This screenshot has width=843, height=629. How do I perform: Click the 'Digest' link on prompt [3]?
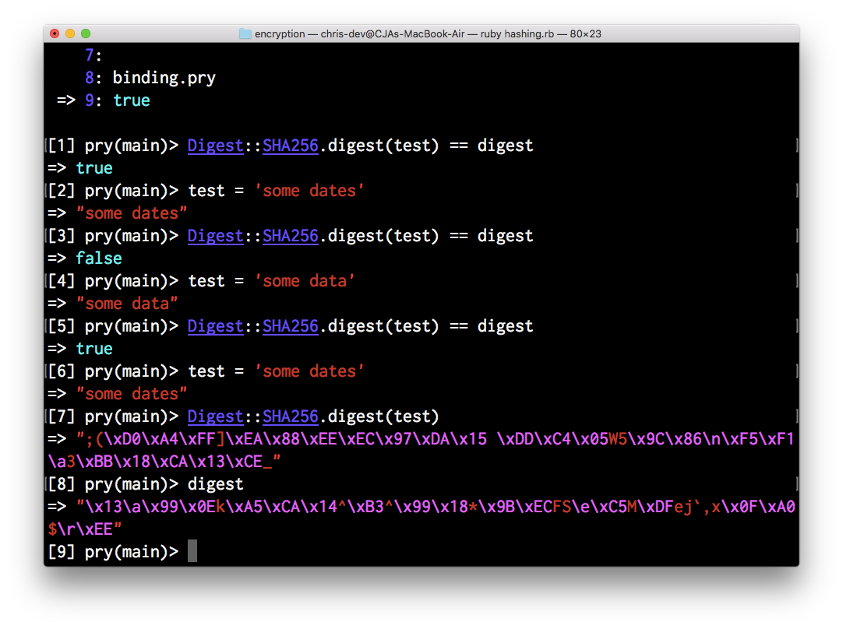pos(215,236)
